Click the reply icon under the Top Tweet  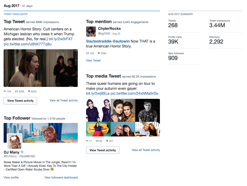pos(5,91)
